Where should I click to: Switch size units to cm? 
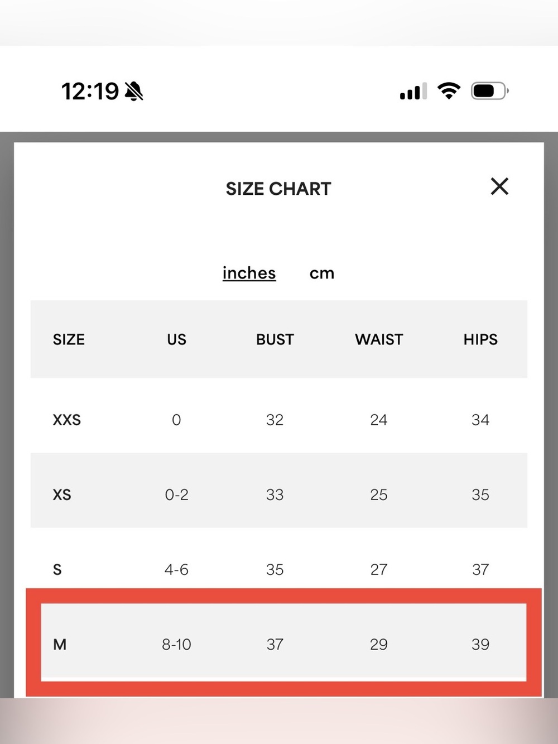[x=322, y=273]
